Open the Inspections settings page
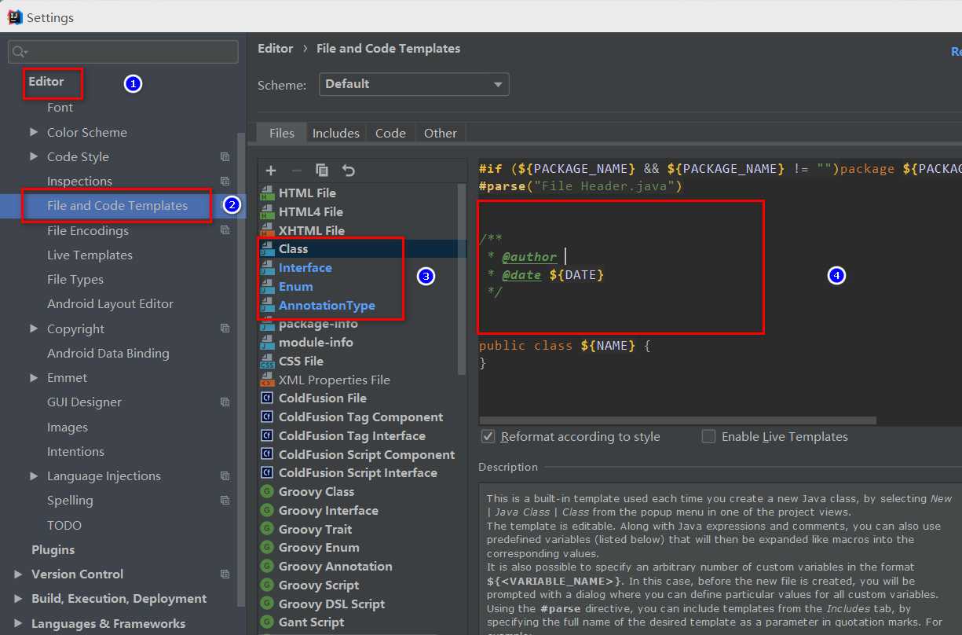Image resolution: width=962 pixels, height=635 pixels. click(79, 181)
